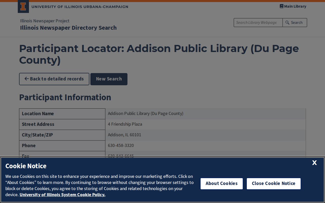Open the About Cookies button
Image resolution: width=325 pixels, height=203 pixels.
pyautogui.click(x=222, y=184)
